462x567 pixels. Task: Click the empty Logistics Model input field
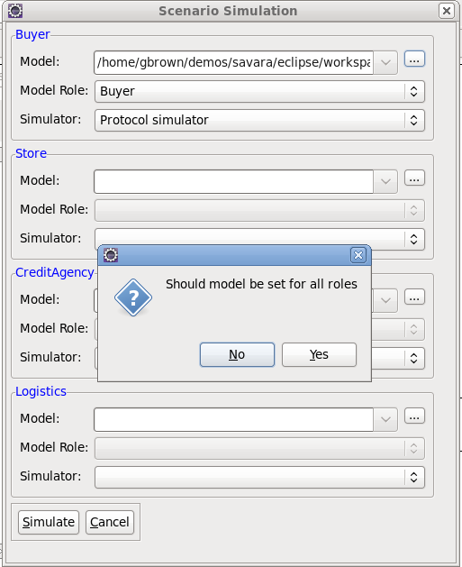(x=233, y=419)
